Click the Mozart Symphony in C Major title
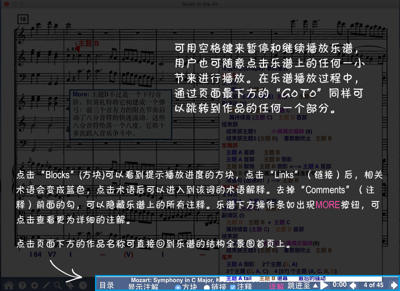 tap(174, 280)
